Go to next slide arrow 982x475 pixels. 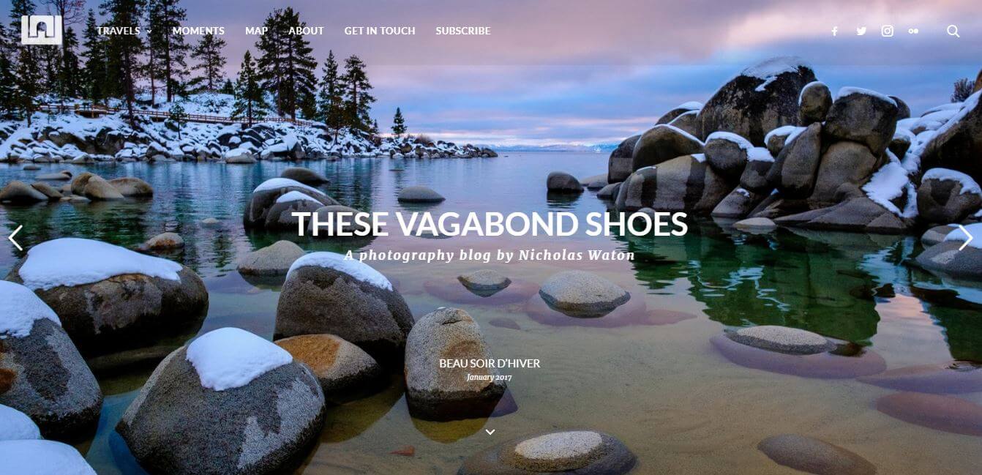point(966,238)
